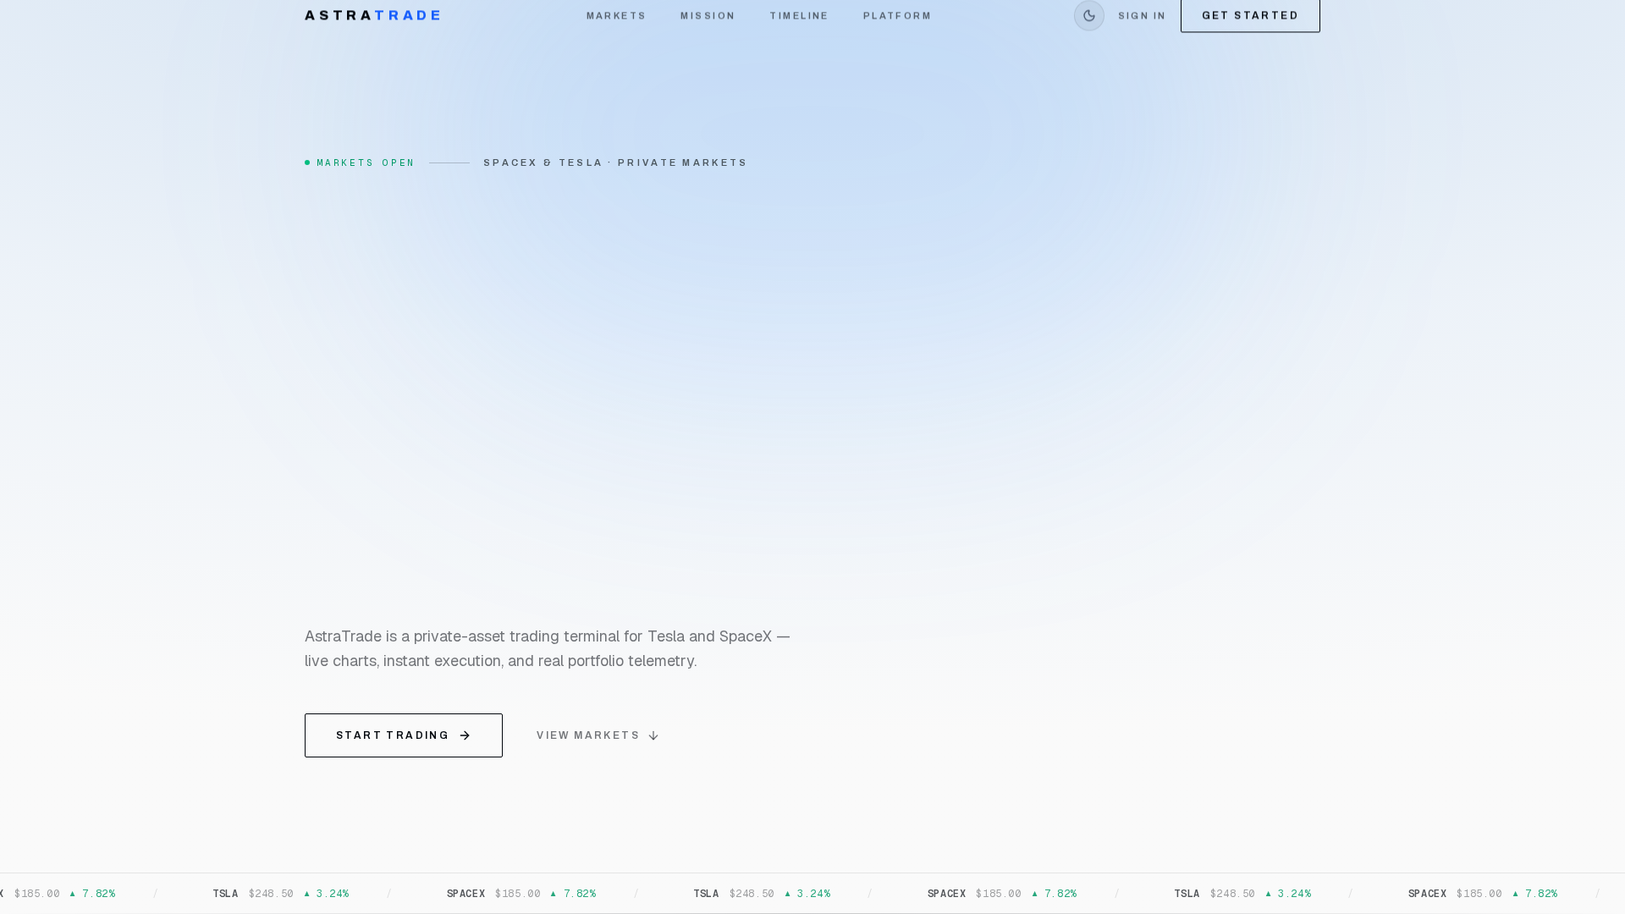1625x914 pixels.
Task: Click the AstraTrade description paragraph
Action: tap(548, 648)
